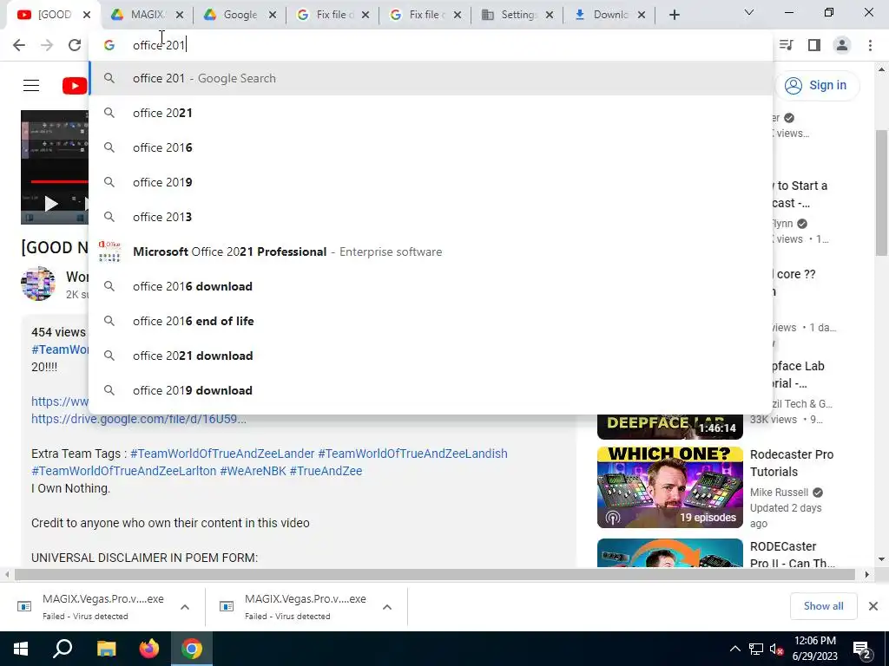The height and width of the screenshot is (666, 889).
Task: Choose 'office 2016 end of life' suggestion
Action: click(431, 321)
